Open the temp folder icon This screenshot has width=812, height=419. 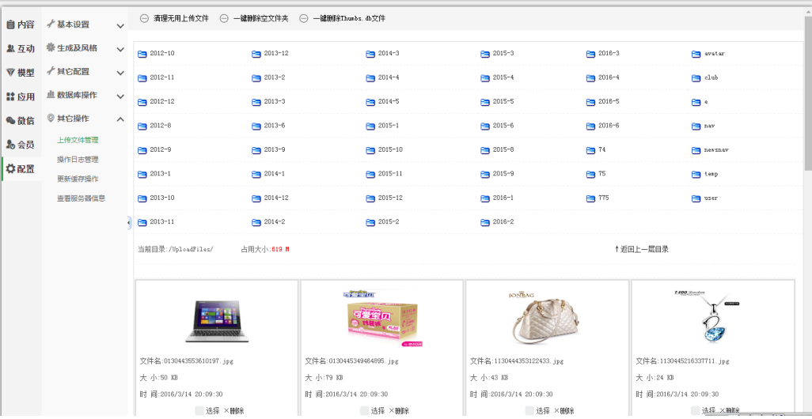click(x=696, y=174)
